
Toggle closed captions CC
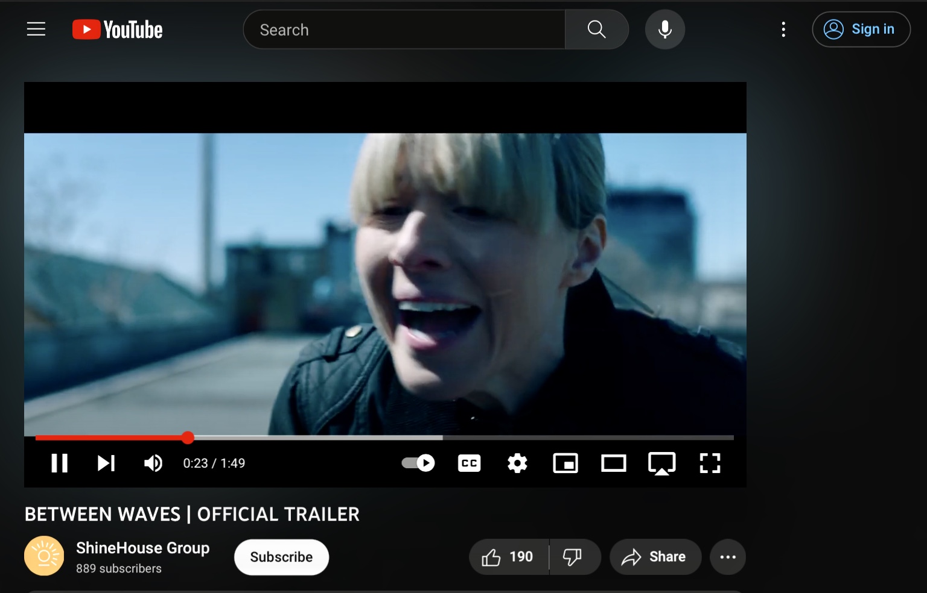coord(469,463)
